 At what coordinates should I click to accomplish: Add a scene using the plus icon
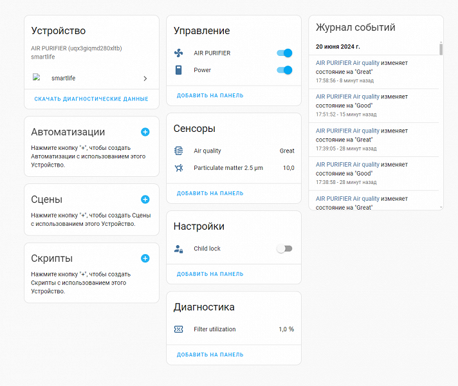pos(145,199)
